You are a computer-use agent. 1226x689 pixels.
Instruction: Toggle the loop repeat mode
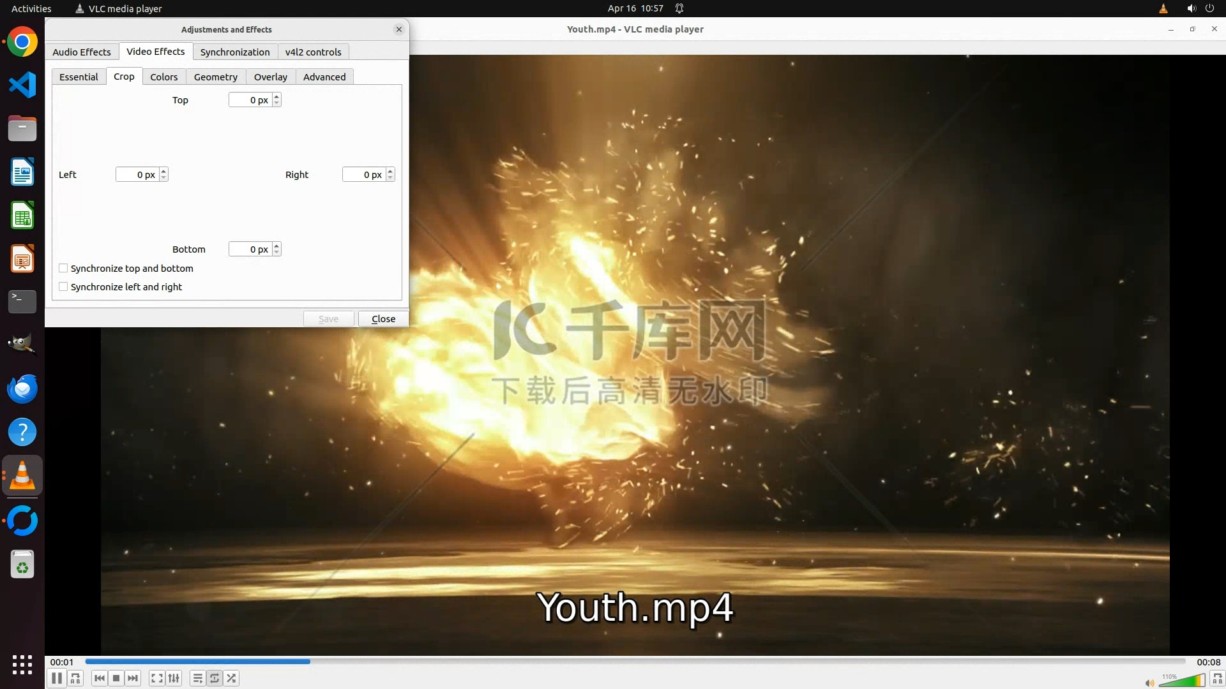pos(215,678)
